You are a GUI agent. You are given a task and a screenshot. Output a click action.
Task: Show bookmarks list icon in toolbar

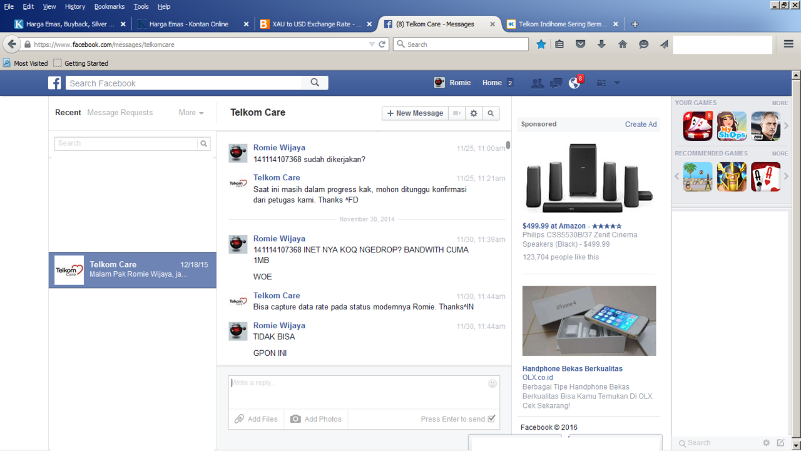pos(560,44)
